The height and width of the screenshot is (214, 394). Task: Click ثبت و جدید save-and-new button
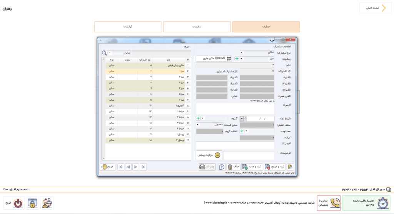[x=252, y=167]
